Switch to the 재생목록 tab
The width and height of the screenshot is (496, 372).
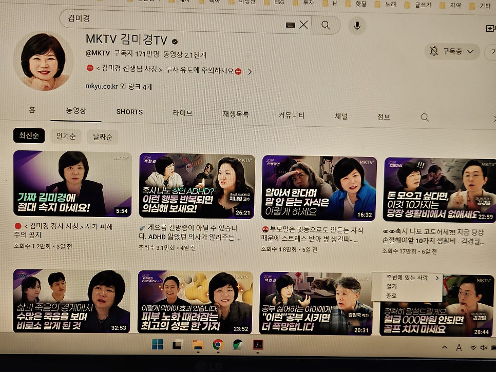click(236, 114)
